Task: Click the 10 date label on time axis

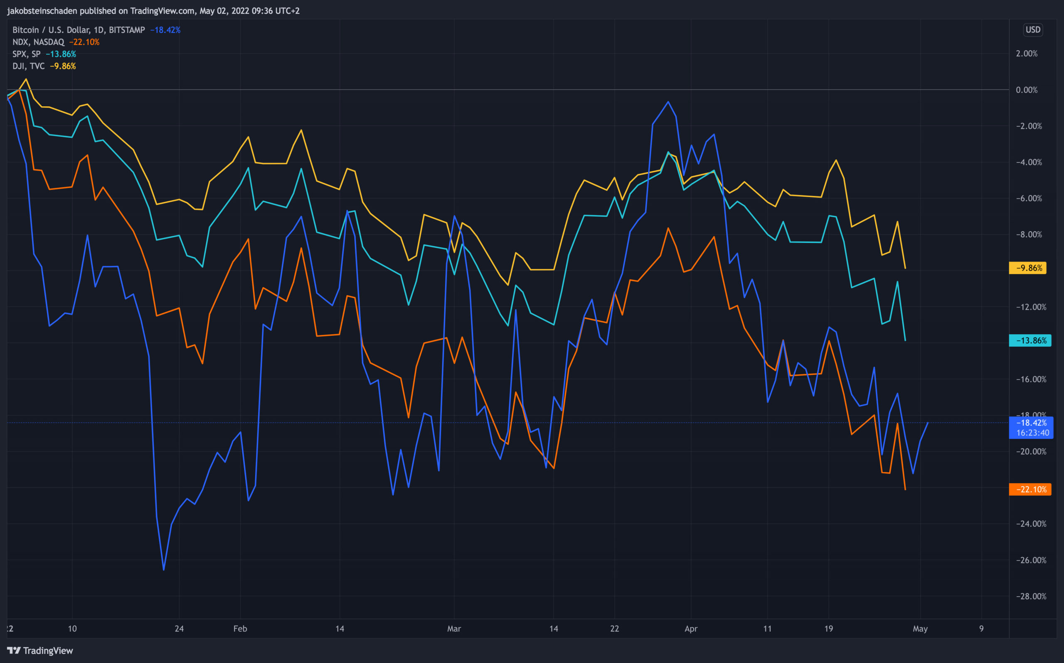Action: point(72,629)
